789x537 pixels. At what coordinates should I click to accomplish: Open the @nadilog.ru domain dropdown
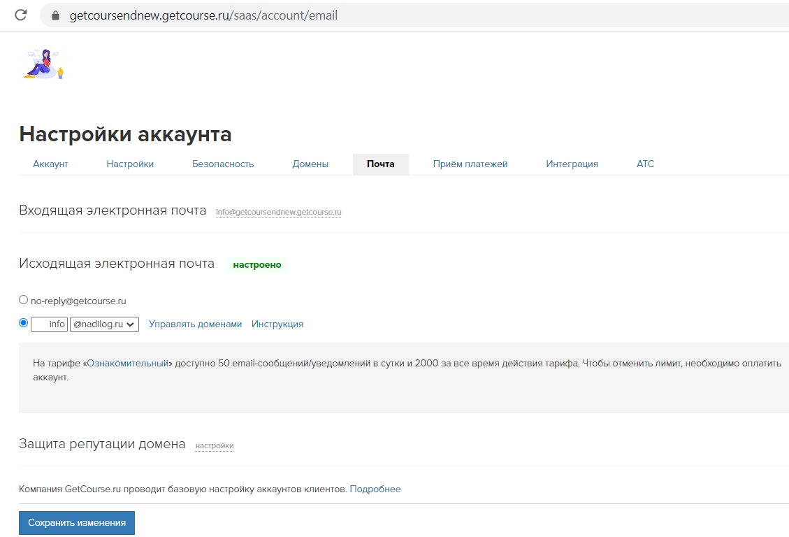pos(104,324)
